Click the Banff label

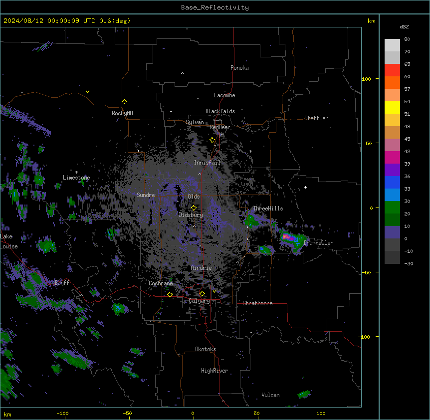click(62, 283)
